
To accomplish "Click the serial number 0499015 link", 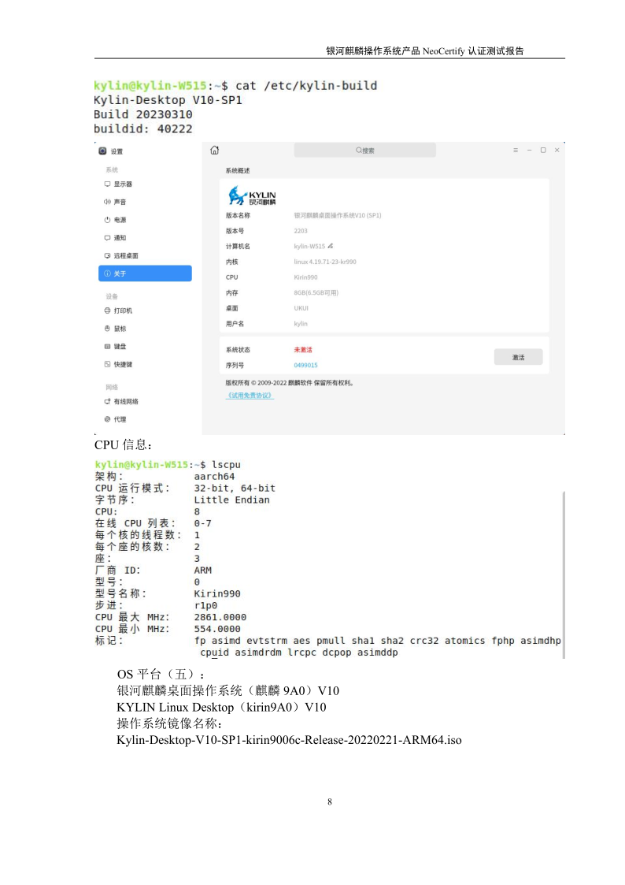I will pyautogui.click(x=305, y=366).
